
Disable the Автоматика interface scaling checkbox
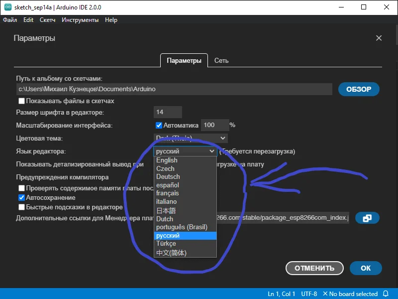click(159, 125)
